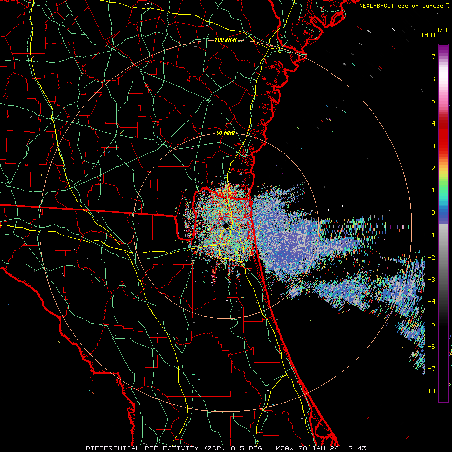Viewport: 452px width, 452px height.
Task: Click the 'DZD' legend title
Action: (441, 30)
